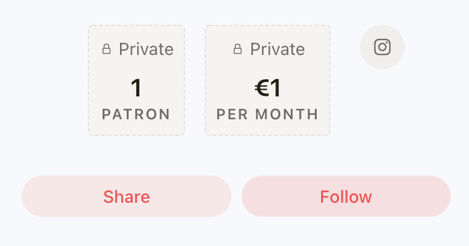
Task: Select the dashed-border patron count box
Action: pos(136,80)
